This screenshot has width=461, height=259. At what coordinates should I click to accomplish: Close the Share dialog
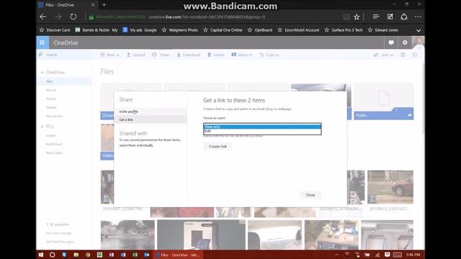[310, 195]
